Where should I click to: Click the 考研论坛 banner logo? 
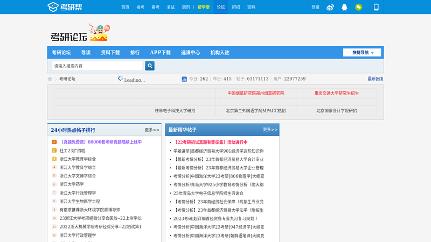[80, 33]
